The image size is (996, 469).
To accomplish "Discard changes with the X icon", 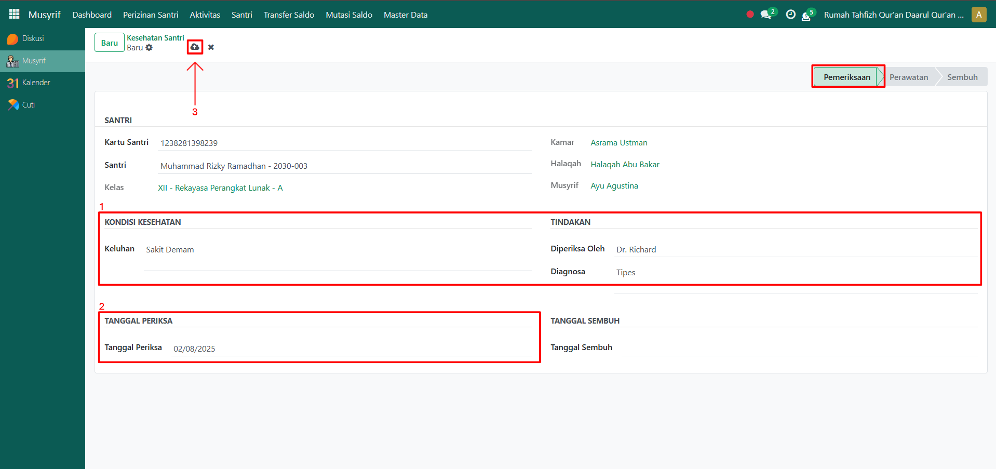I will tap(211, 47).
